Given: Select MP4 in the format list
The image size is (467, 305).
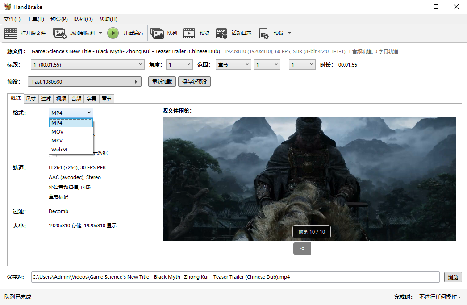Looking at the screenshot, I should [x=71, y=123].
